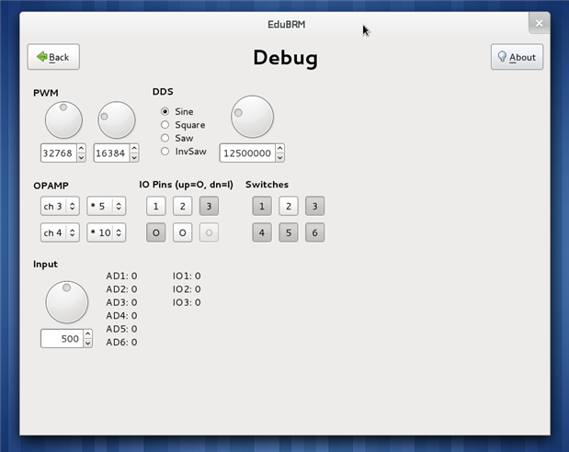Toggle the O button under IO pin 1
569x452 pixels.
pos(156,232)
